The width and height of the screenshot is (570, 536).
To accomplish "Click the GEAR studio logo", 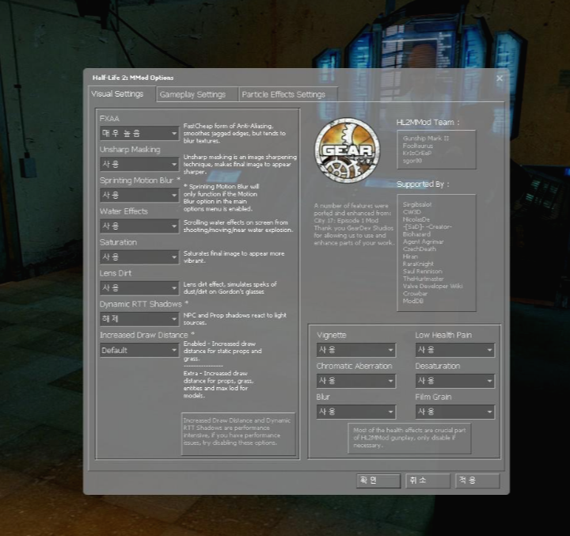I will [348, 150].
